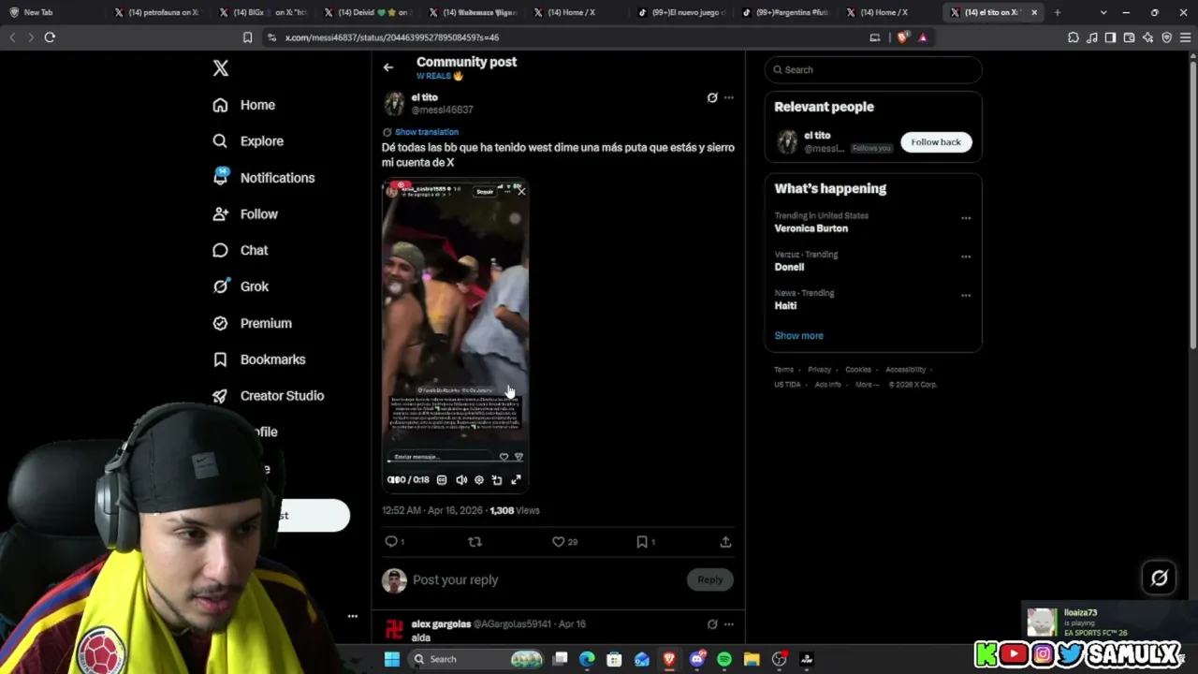
Task: Click the Windows taskbar Search box
Action: (476, 659)
